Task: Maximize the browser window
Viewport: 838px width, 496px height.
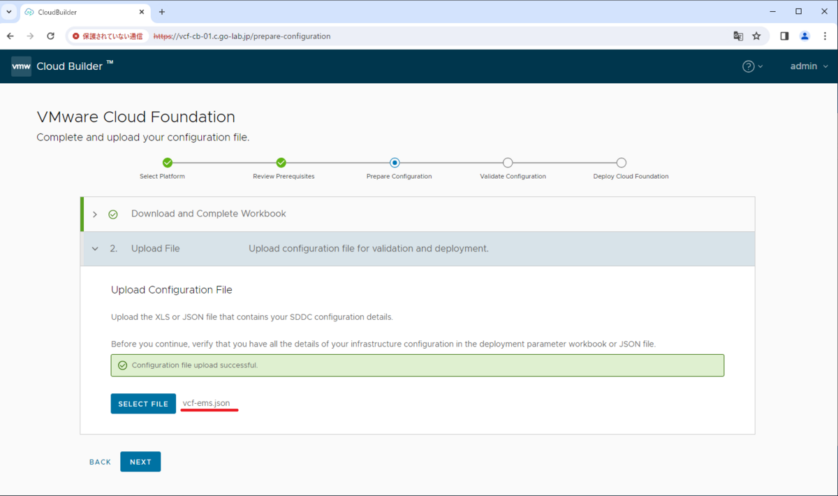Action: [798, 11]
